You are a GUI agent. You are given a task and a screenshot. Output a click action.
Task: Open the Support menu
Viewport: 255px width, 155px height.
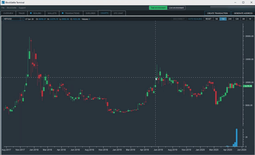22,8
